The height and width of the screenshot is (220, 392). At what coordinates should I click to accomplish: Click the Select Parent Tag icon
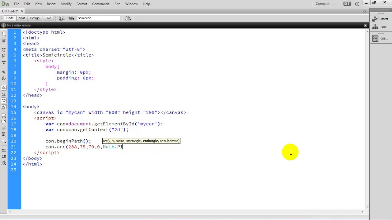pyautogui.click(x=4, y=72)
